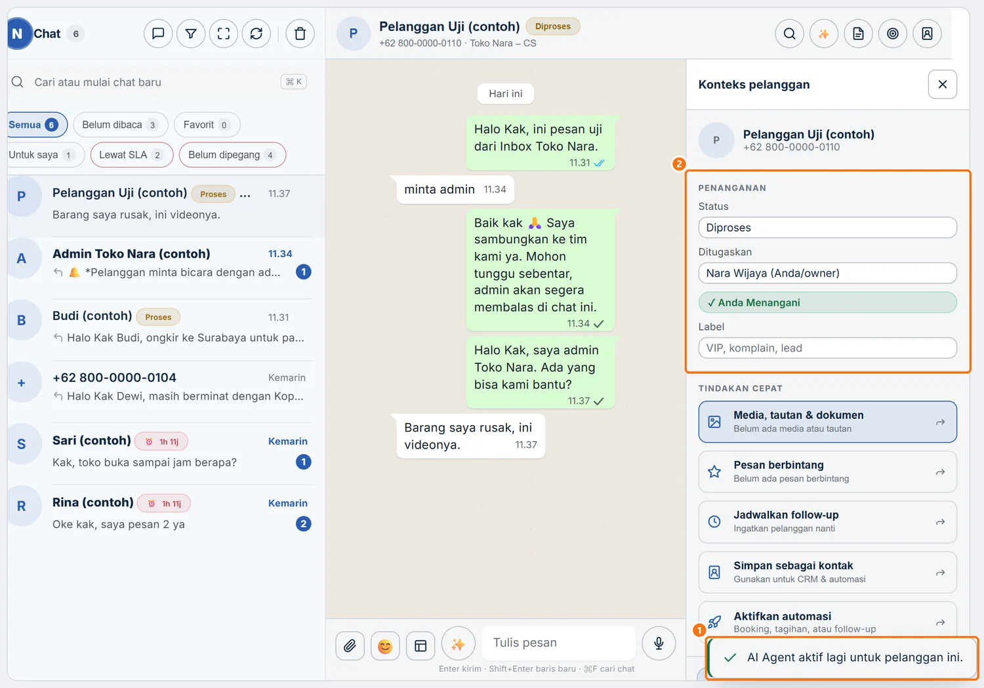The width and height of the screenshot is (984, 688).
Task: Click the 'minta admin' message bubble
Action: [x=455, y=190]
